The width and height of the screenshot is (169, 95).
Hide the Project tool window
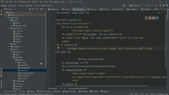[45, 9]
